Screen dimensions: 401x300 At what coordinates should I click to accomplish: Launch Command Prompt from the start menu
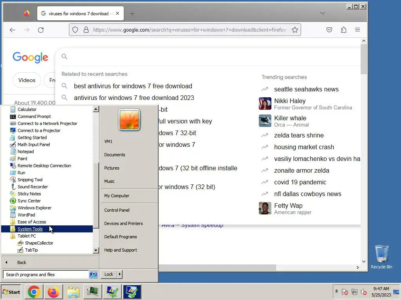(34, 116)
